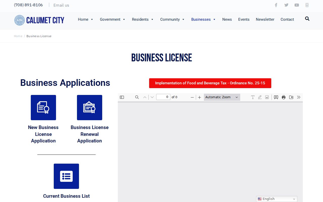Select the PDF add image tool

(x=267, y=97)
